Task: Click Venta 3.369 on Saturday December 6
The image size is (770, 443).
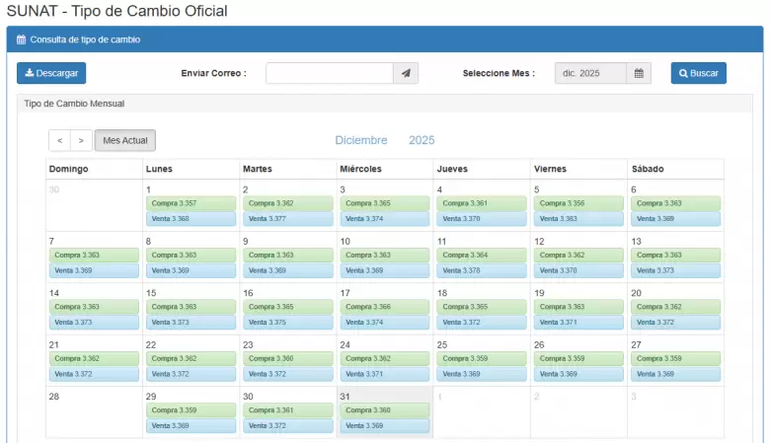Action: (675, 219)
